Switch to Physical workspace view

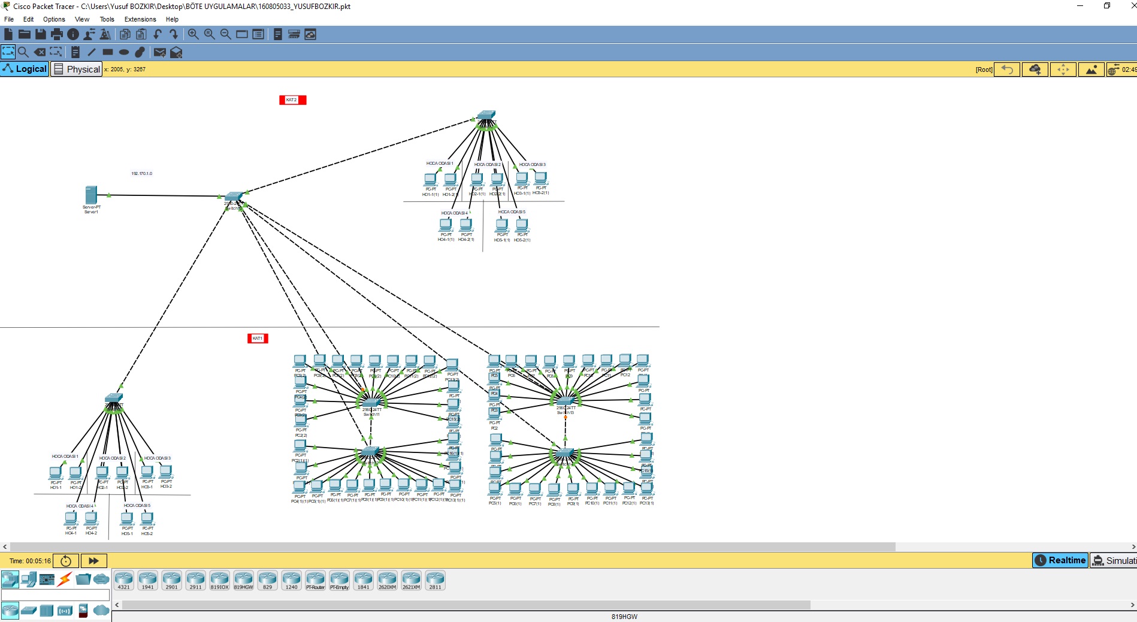[x=77, y=69]
